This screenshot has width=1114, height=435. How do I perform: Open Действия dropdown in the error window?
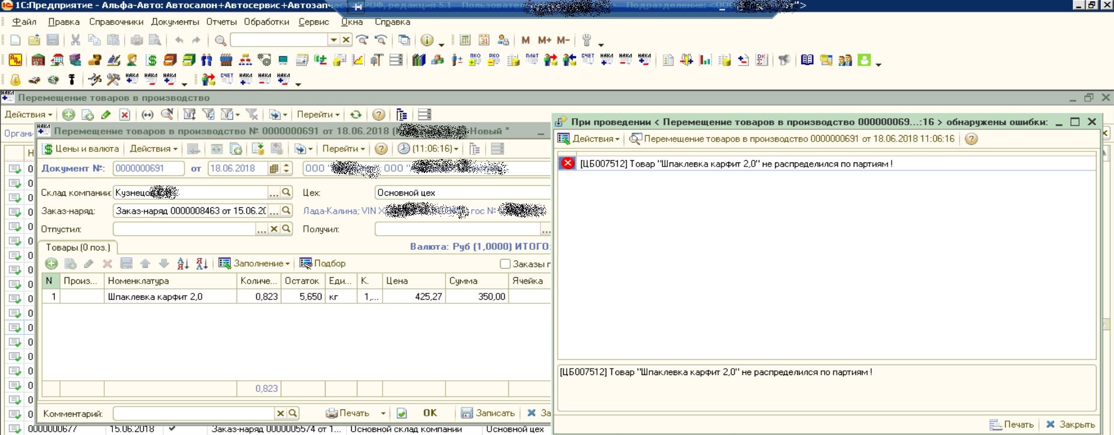coord(588,139)
